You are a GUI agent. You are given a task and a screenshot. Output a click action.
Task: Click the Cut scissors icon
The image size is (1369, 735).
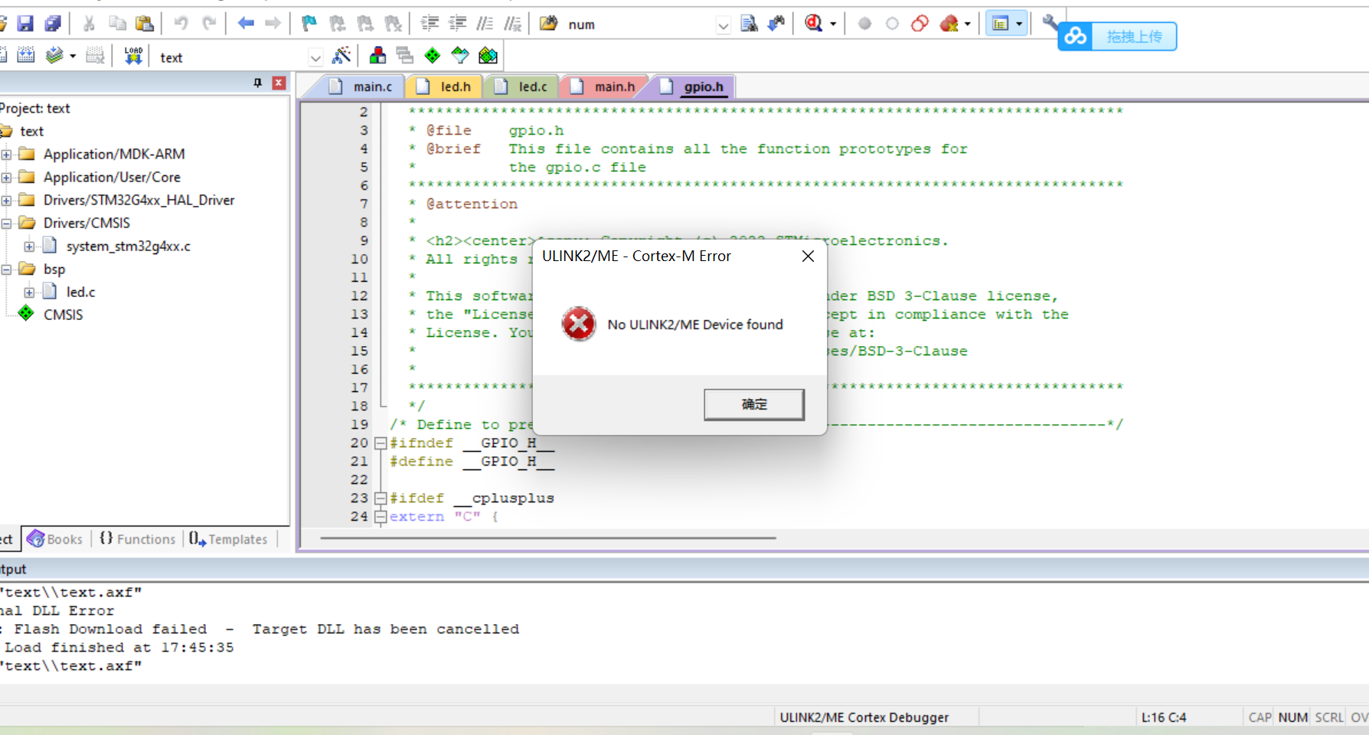tap(89, 24)
